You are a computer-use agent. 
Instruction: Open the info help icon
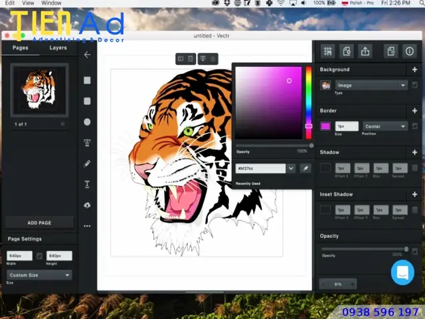pyautogui.click(x=410, y=51)
